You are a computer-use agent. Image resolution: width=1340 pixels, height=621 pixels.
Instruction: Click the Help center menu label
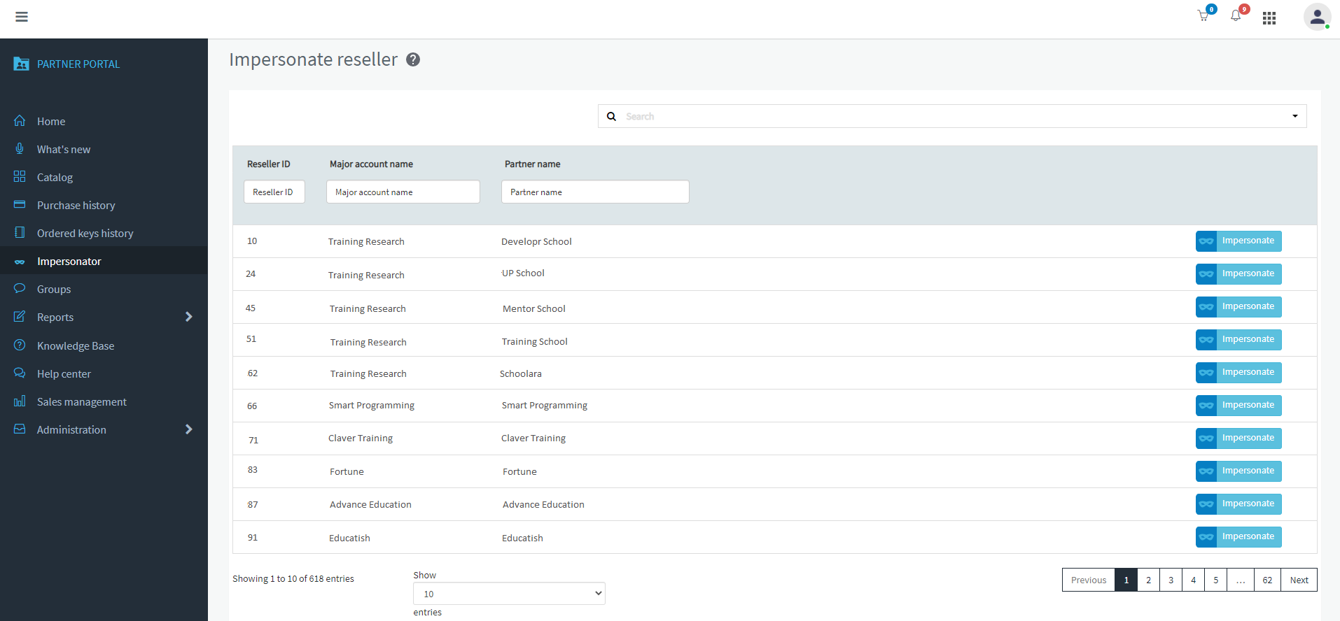pyautogui.click(x=64, y=373)
